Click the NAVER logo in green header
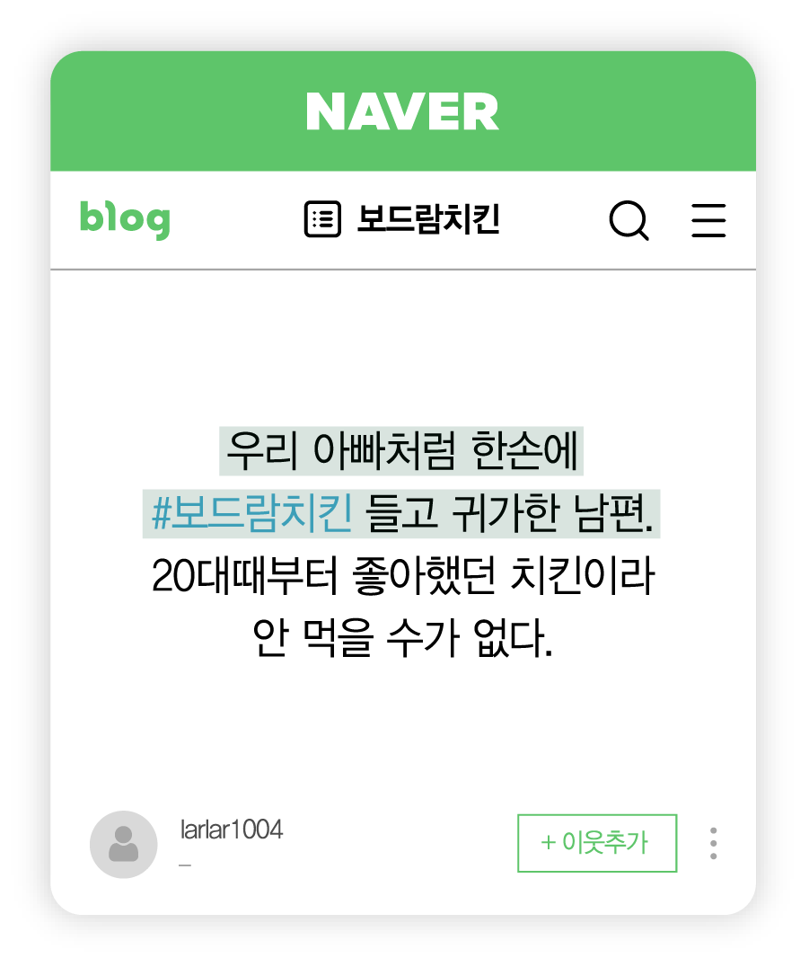Screen dimensions: 809x967 402,111
